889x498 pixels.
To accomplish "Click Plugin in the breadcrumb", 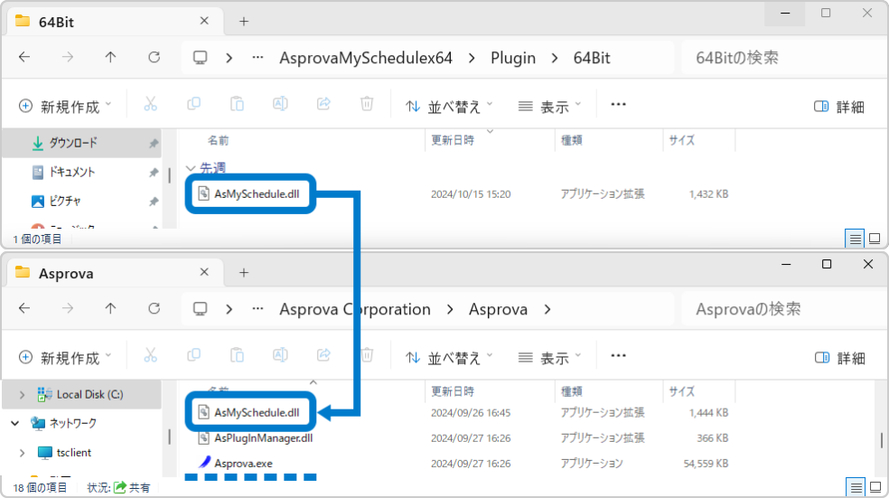I will coord(513,58).
